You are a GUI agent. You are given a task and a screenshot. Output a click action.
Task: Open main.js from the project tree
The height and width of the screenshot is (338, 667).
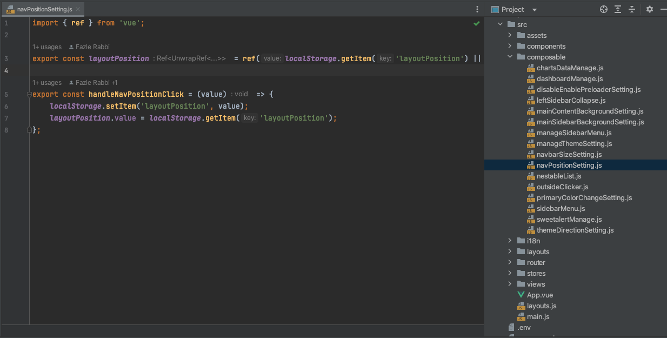tap(538, 317)
